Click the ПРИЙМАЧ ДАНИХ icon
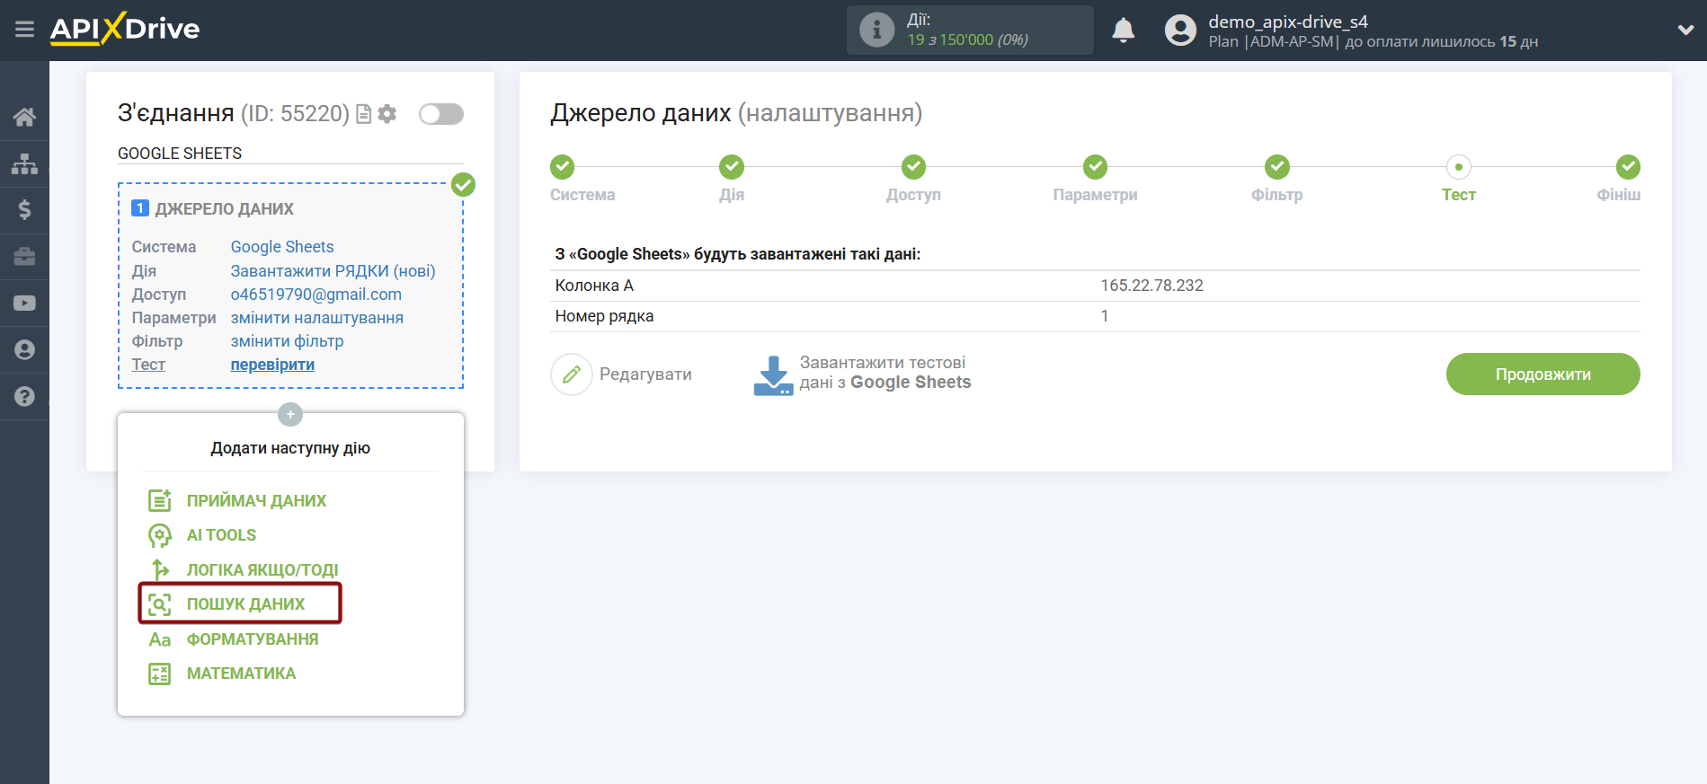The height and width of the screenshot is (784, 1707). point(160,500)
